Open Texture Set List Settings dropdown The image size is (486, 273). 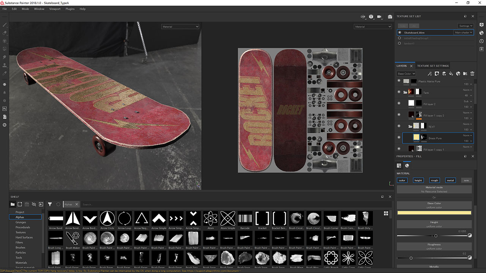point(465,26)
